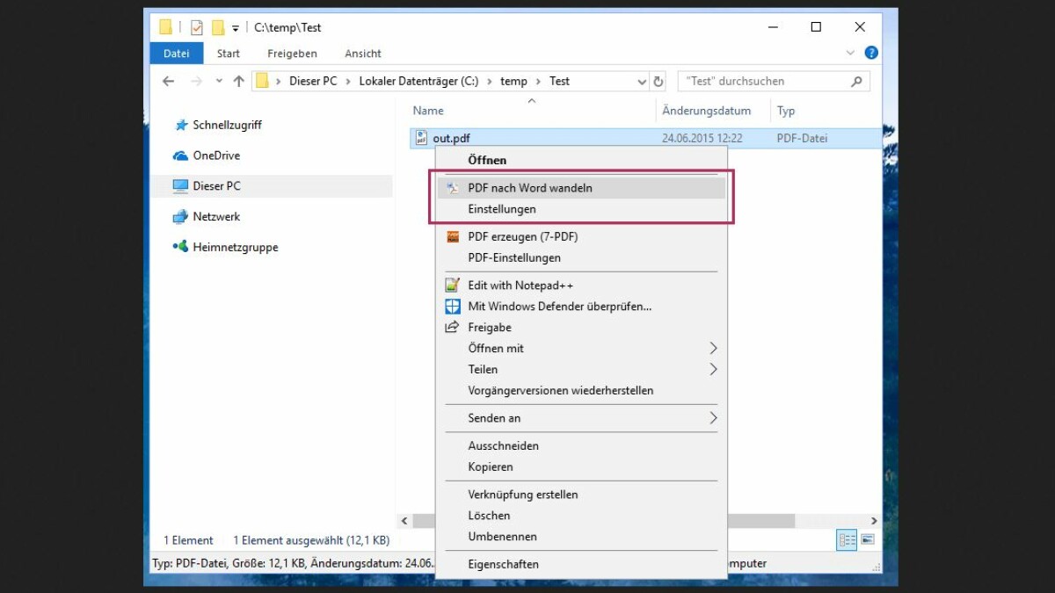Switch to the Ansicht ribbon tab
This screenshot has height=593, width=1055.
click(362, 54)
